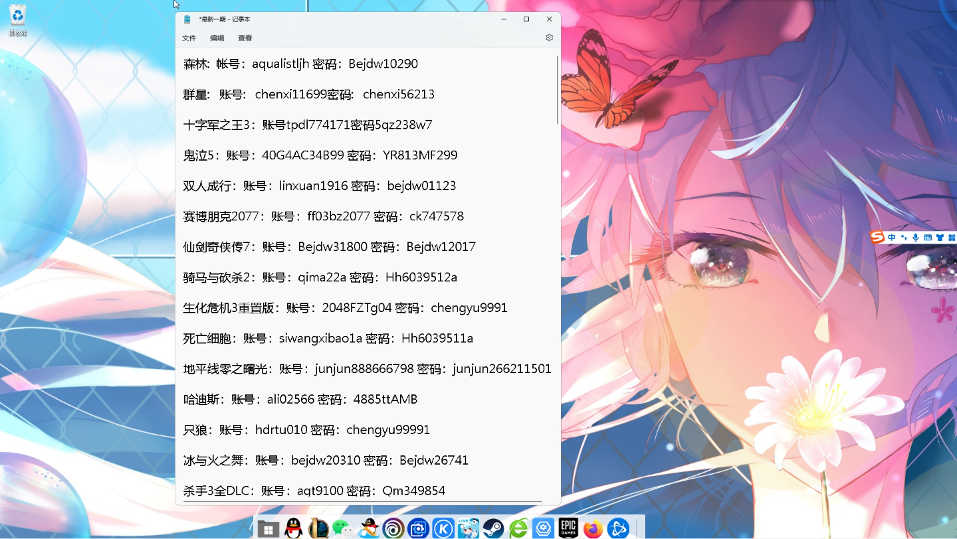Open Notepad settings gear
The width and height of the screenshot is (957, 539).
(549, 38)
